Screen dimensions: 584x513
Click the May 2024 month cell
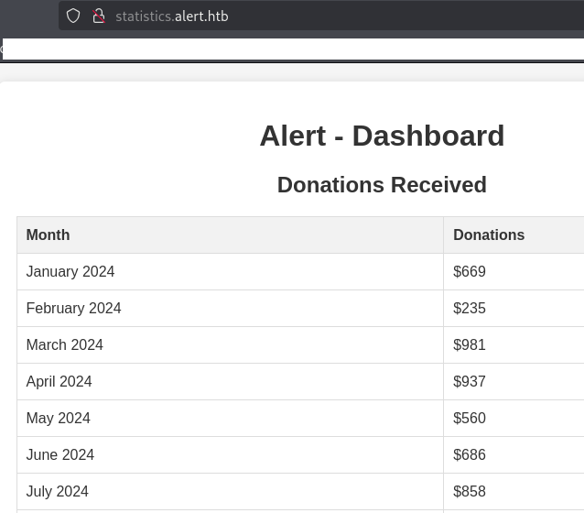tap(58, 418)
